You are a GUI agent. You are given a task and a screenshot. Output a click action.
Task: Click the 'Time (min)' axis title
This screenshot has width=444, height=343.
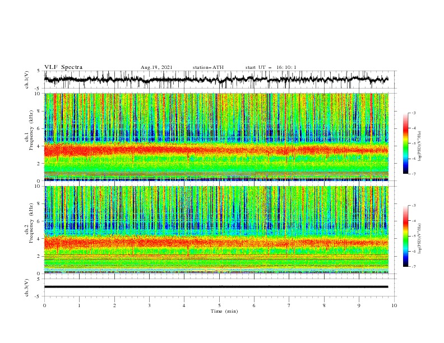click(224, 311)
